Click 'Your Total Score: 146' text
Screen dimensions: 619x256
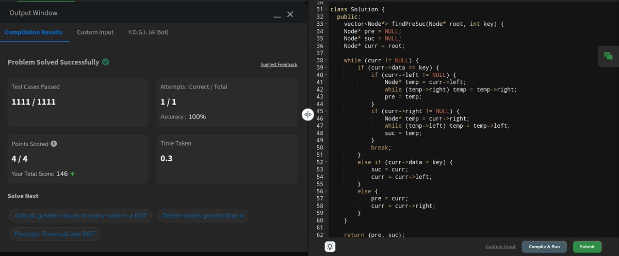click(x=40, y=174)
